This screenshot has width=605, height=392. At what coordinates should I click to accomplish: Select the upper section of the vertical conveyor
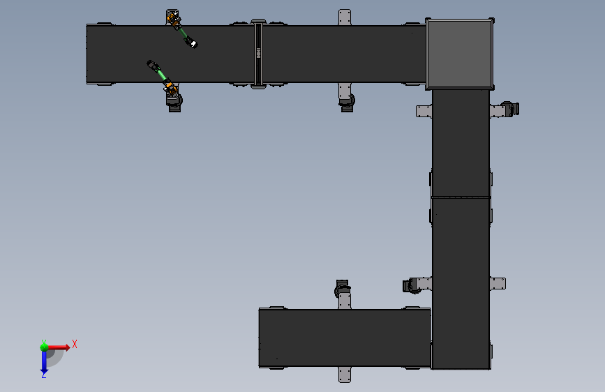[461, 144]
